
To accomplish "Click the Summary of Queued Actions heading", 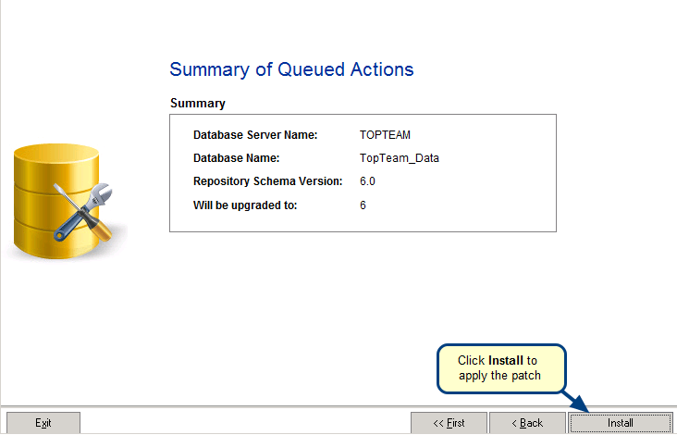I will tap(291, 69).
